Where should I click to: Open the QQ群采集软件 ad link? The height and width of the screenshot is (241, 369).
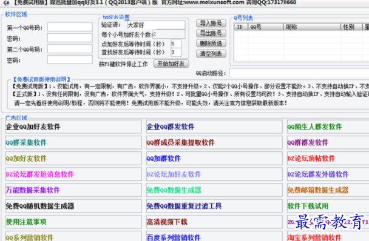tap(73, 142)
